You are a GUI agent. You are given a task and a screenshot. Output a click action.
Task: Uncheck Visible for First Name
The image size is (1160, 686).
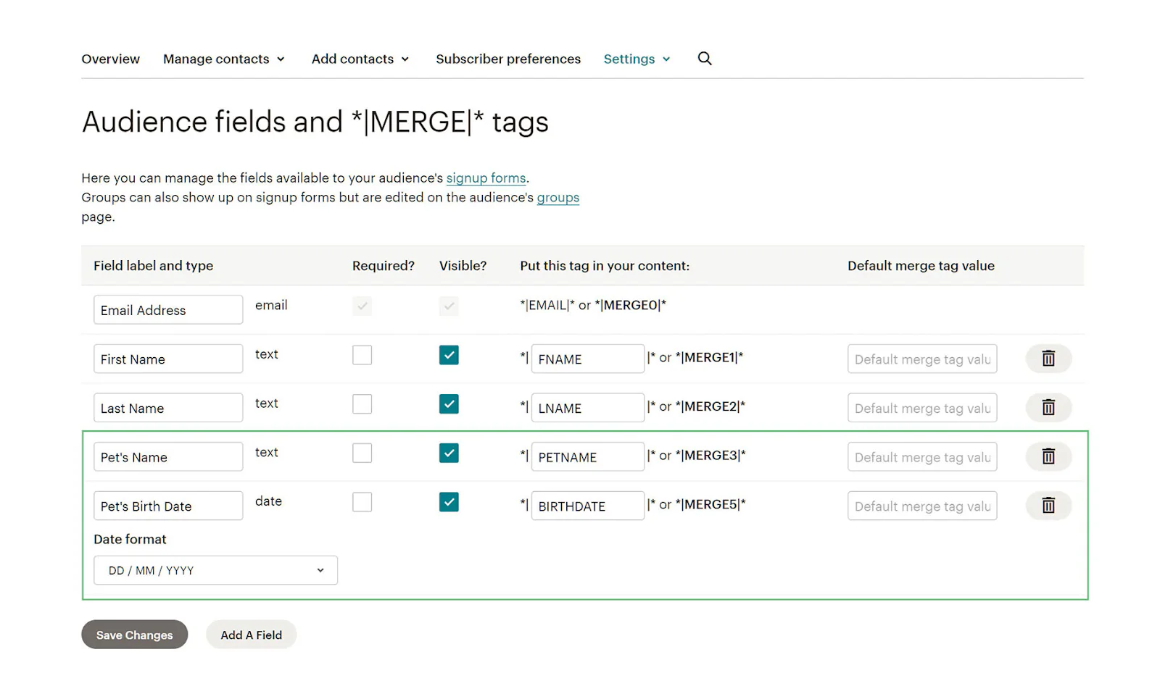[449, 355]
